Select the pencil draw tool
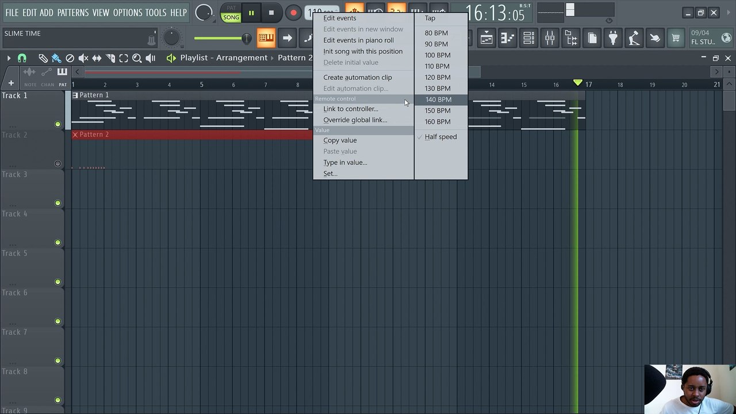This screenshot has height=414, width=736. pos(43,58)
